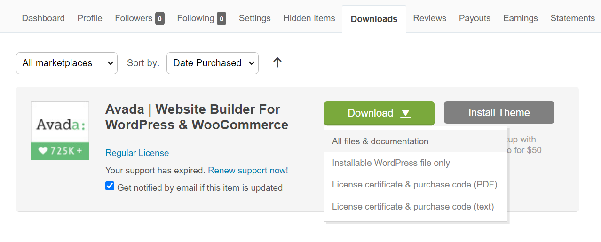Expand the All marketplaces dropdown

pos(67,63)
